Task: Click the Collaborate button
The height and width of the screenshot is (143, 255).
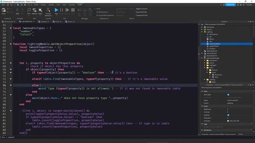Action: [230, 5]
